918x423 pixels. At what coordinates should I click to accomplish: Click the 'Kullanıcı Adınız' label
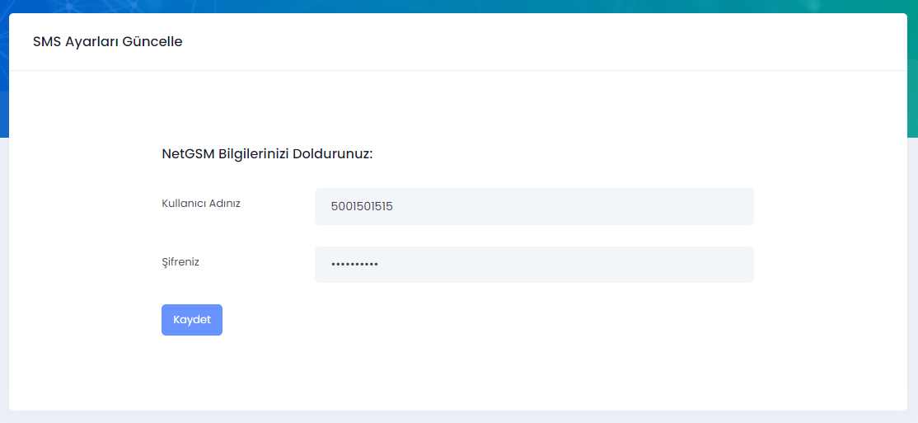(x=201, y=204)
